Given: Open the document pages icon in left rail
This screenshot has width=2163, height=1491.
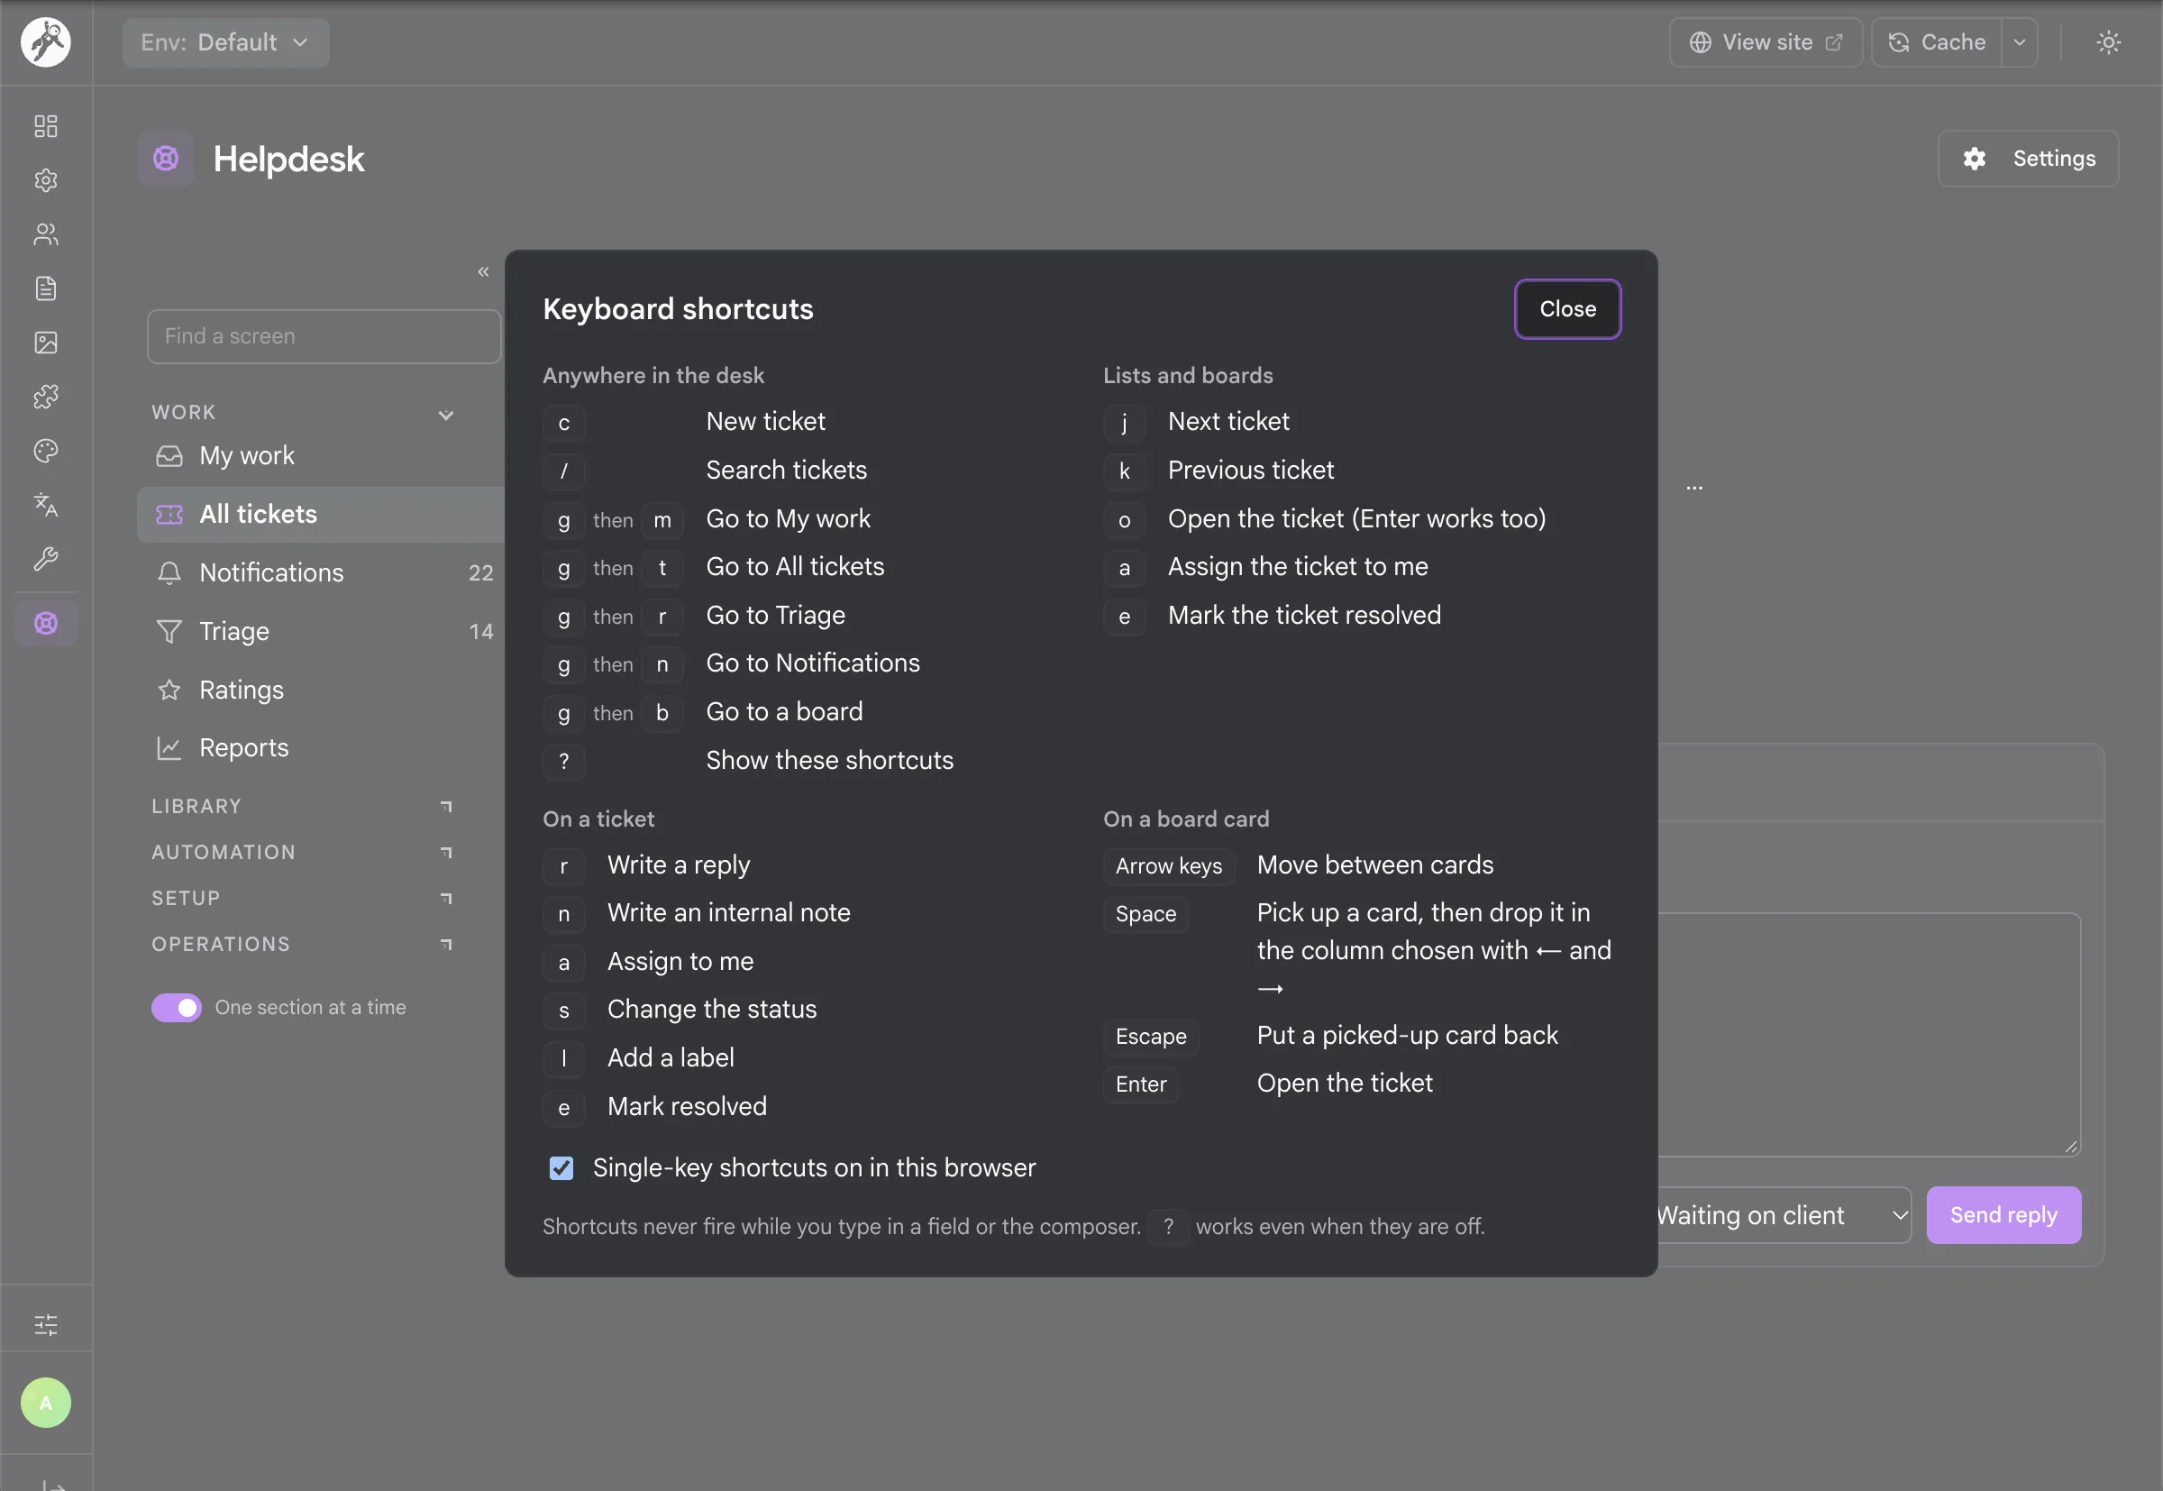Looking at the screenshot, I should tap(46, 288).
